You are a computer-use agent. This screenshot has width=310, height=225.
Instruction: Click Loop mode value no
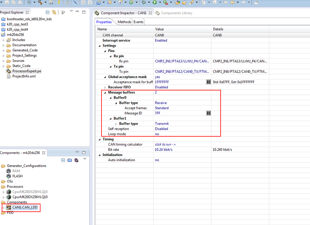pos(157,134)
